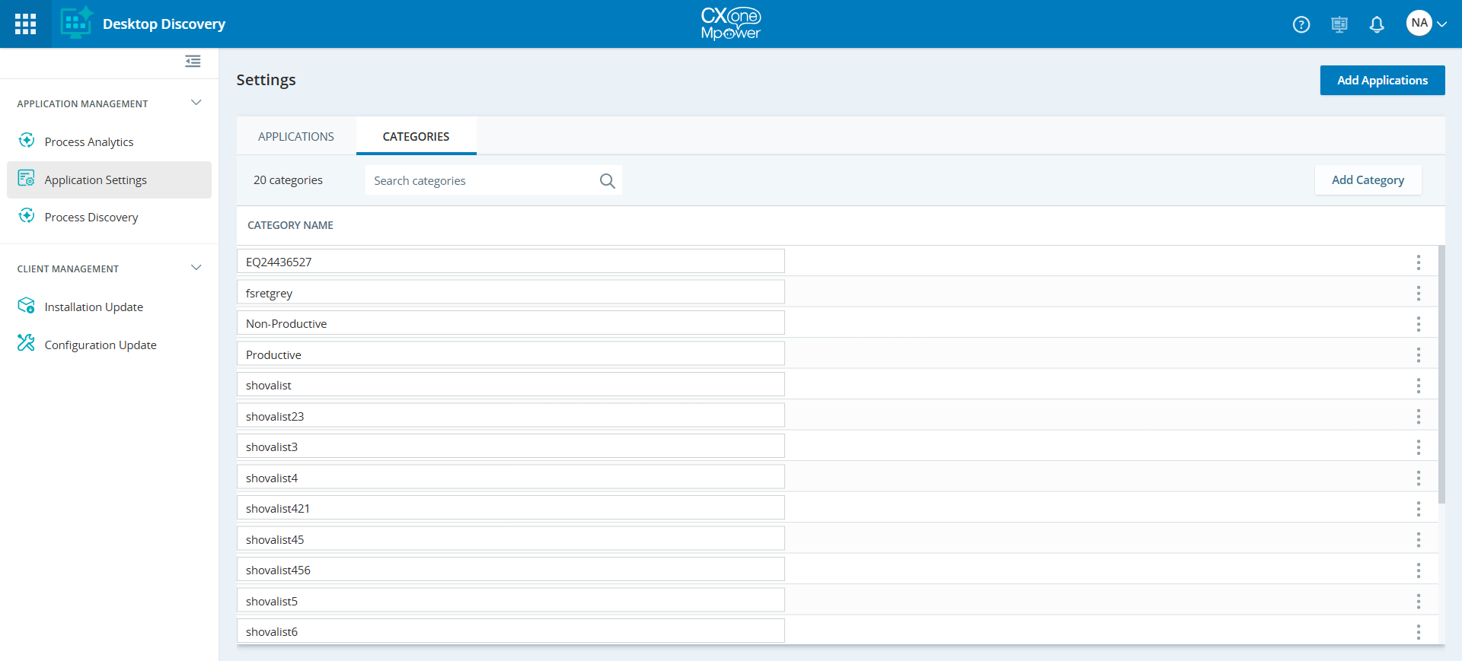The width and height of the screenshot is (1462, 661).
Task: Collapse the Client Management section
Action: (x=196, y=268)
